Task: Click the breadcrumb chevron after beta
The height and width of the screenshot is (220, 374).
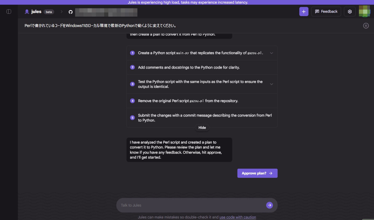Action: point(61,12)
